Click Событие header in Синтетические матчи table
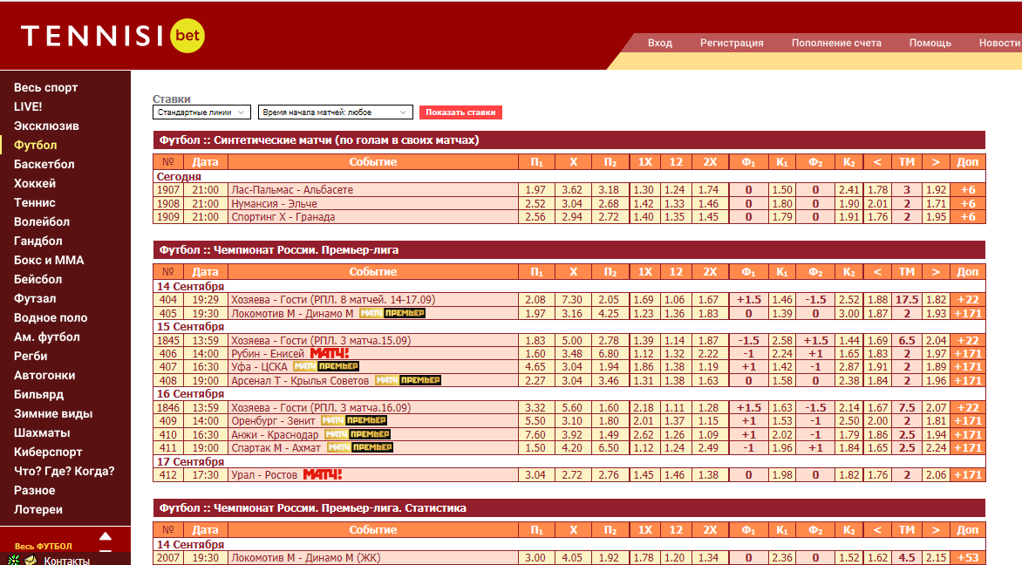The image size is (1022, 565). click(x=373, y=161)
